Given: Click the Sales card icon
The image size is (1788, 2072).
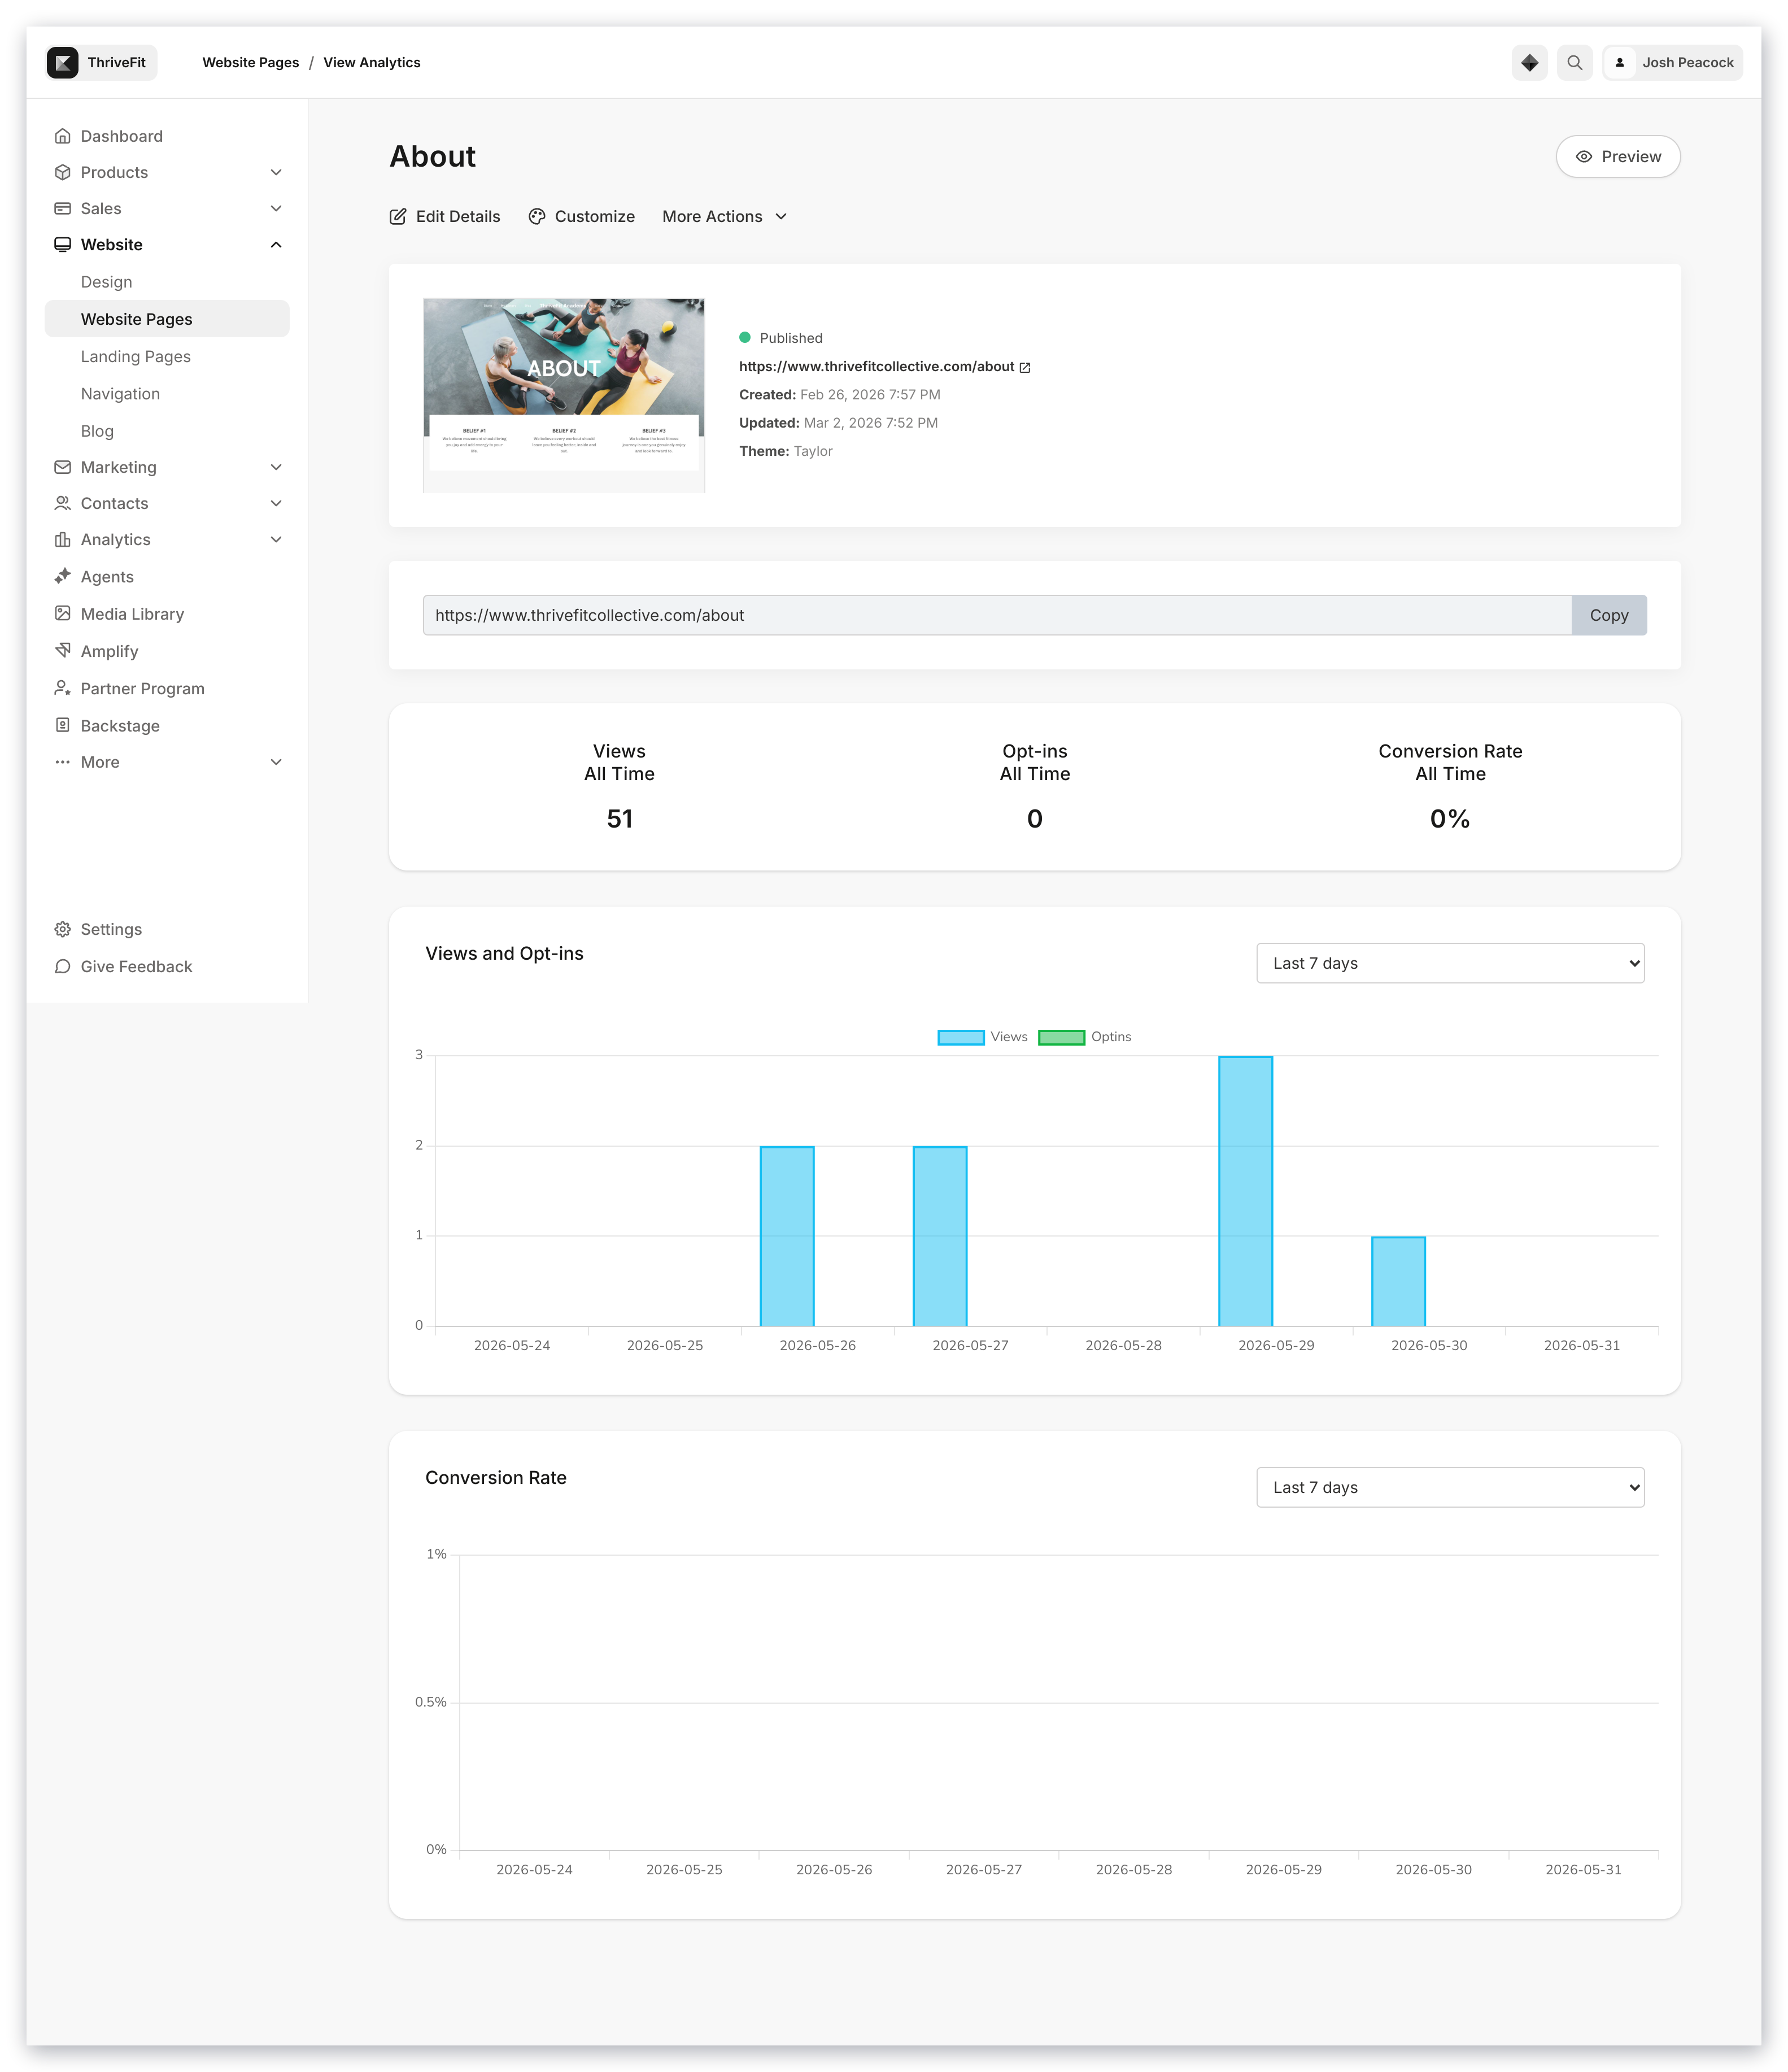Looking at the screenshot, I should click(62, 208).
